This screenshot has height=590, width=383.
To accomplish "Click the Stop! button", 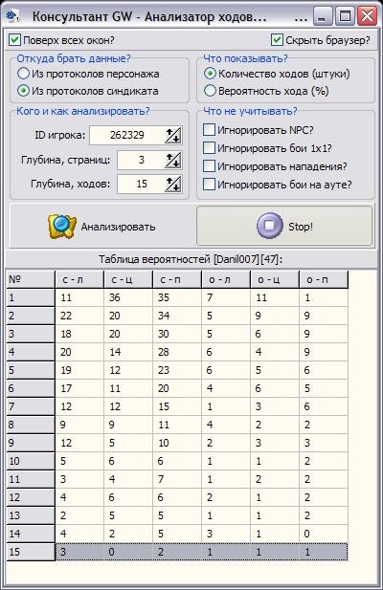I will point(284,226).
